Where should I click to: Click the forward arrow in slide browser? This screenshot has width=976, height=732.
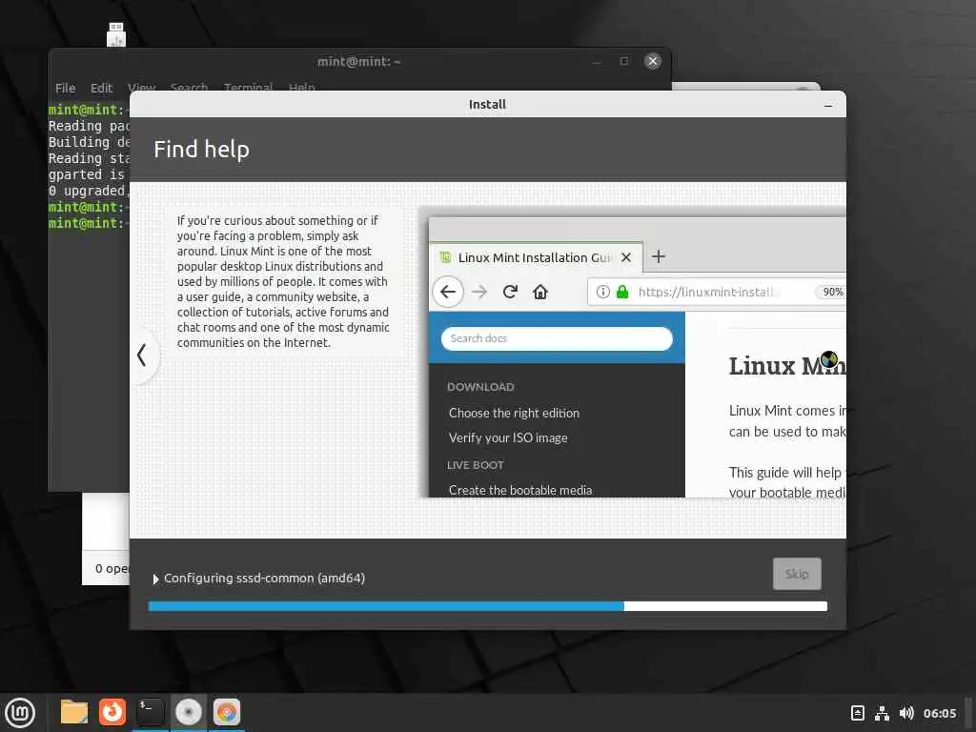[479, 292]
